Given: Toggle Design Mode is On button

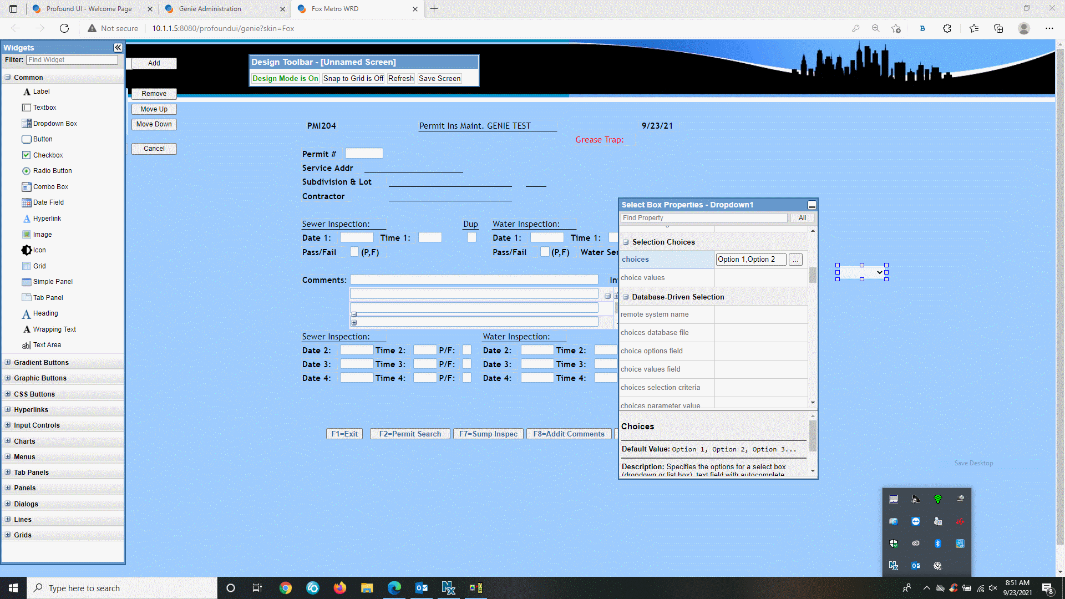Looking at the screenshot, I should click(x=284, y=78).
